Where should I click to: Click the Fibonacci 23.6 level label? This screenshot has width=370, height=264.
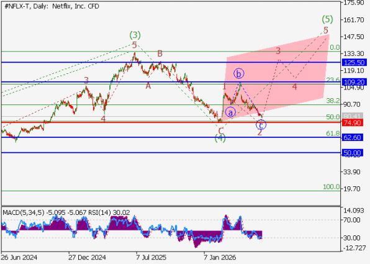coord(333,80)
